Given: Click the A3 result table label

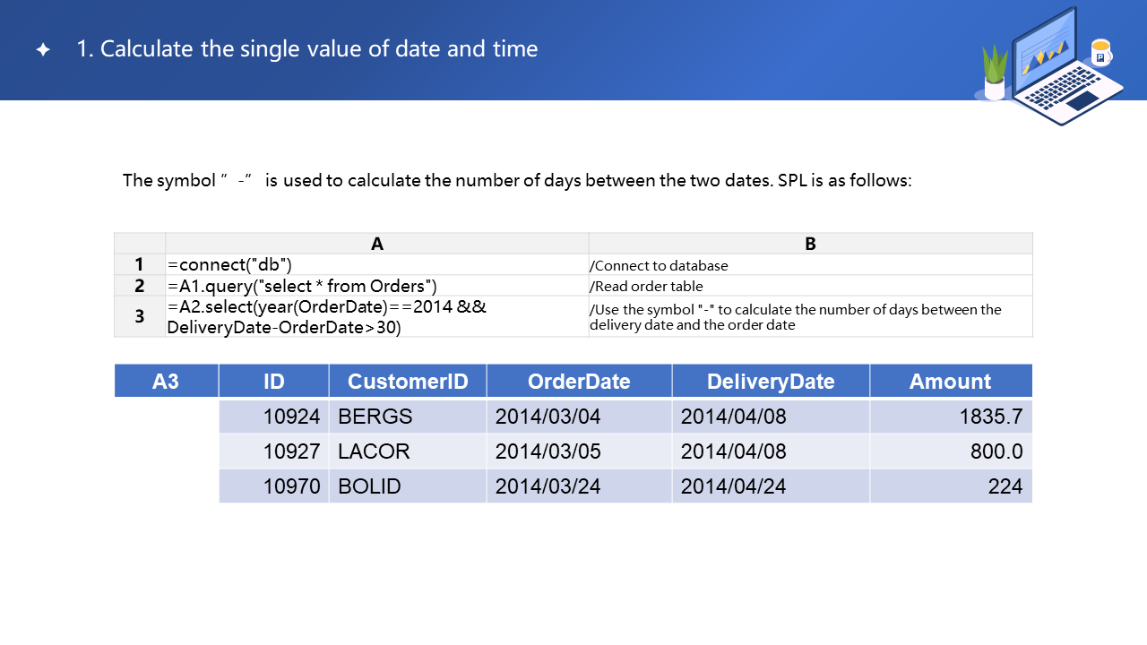Looking at the screenshot, I should tap(166, 381).
